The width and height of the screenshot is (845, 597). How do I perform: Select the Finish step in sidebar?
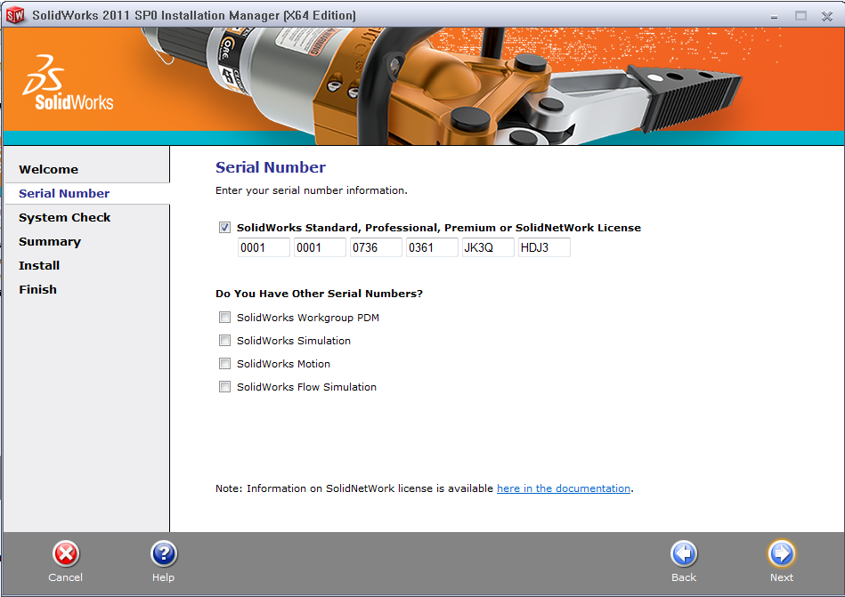[x=37, y=290]
